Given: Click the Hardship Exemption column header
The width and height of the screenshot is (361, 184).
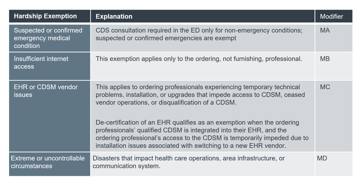Looking at the screenshot, I should point(45,16).
